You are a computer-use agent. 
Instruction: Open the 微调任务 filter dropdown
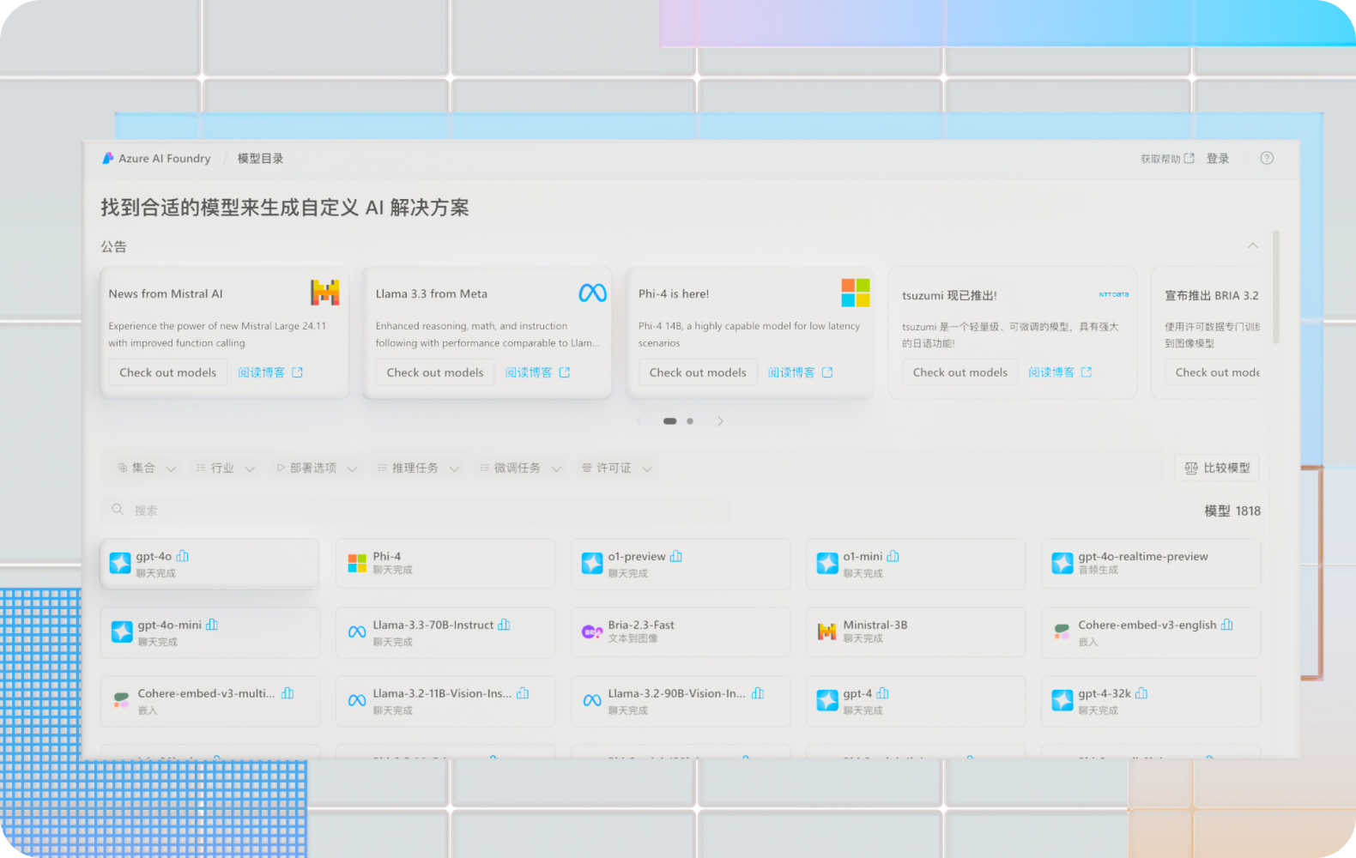coord(520,468)
